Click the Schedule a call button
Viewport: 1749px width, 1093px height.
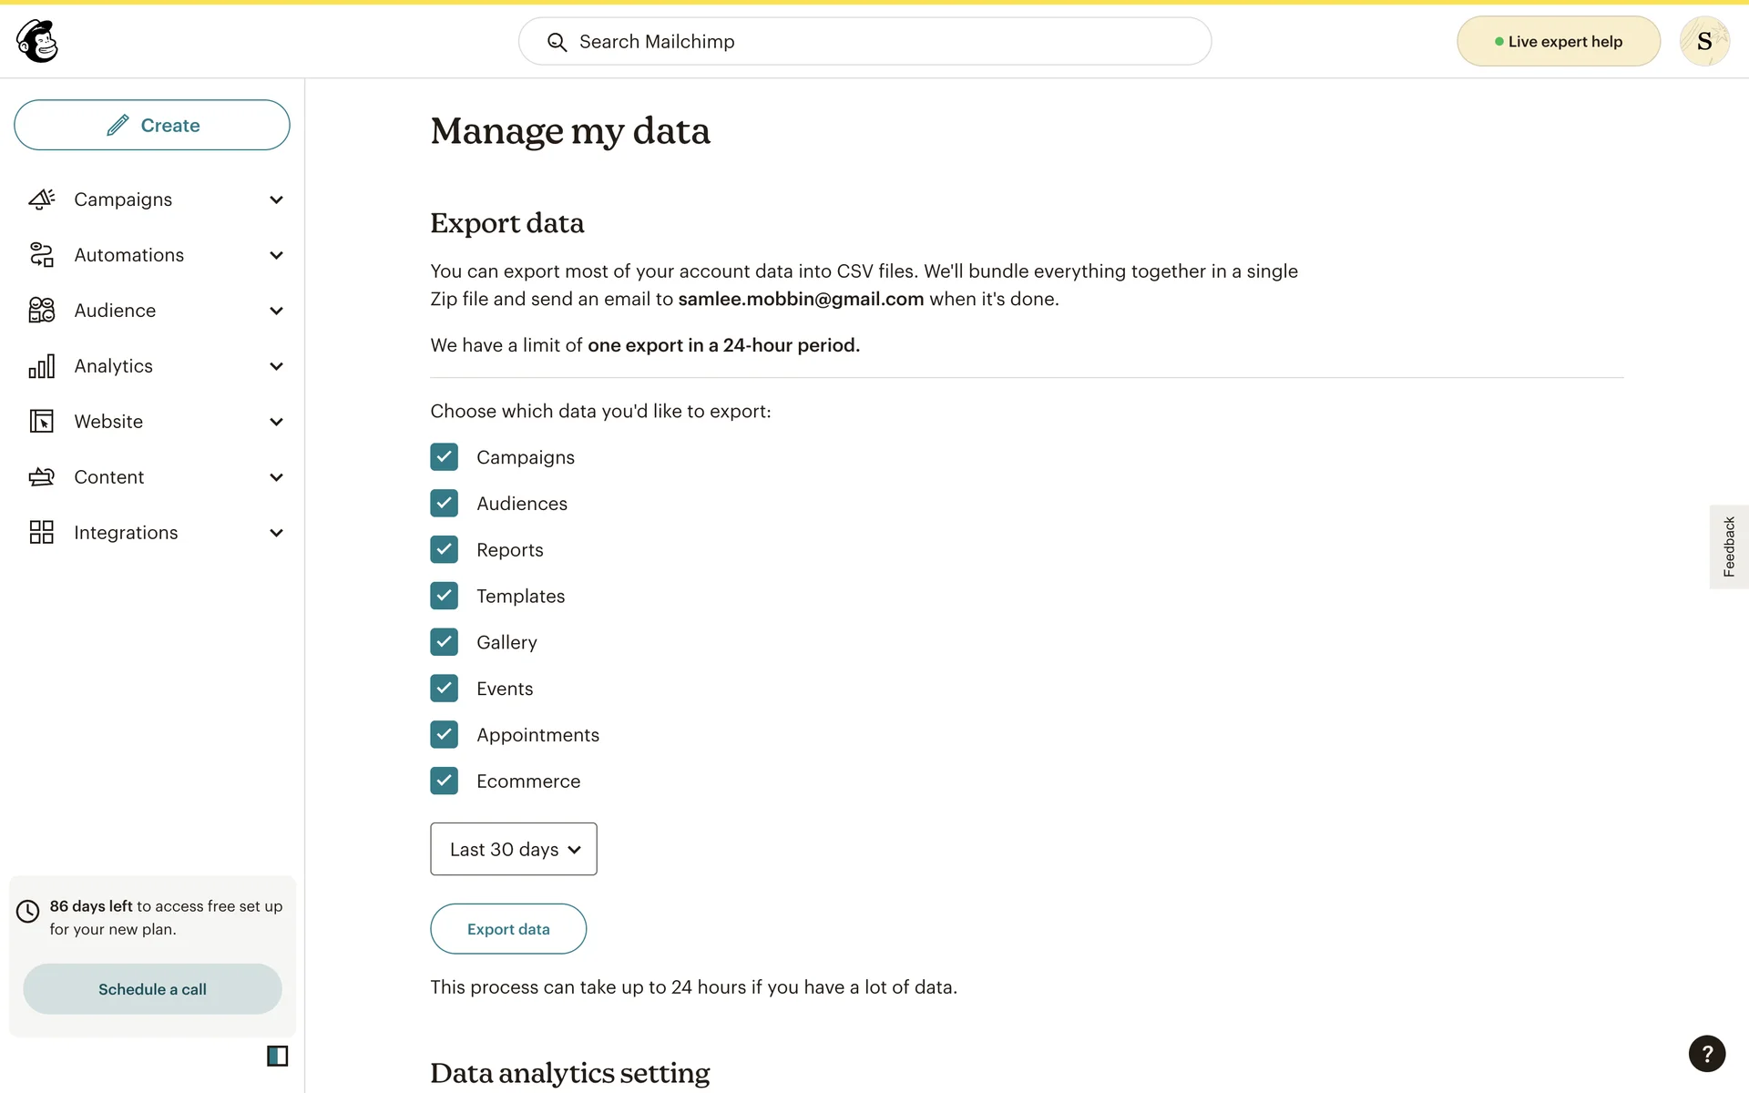click(152, 989)
